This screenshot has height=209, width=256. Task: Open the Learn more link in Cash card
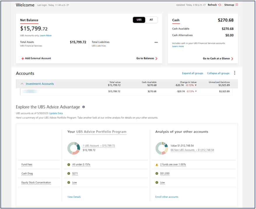click(178, 46)
